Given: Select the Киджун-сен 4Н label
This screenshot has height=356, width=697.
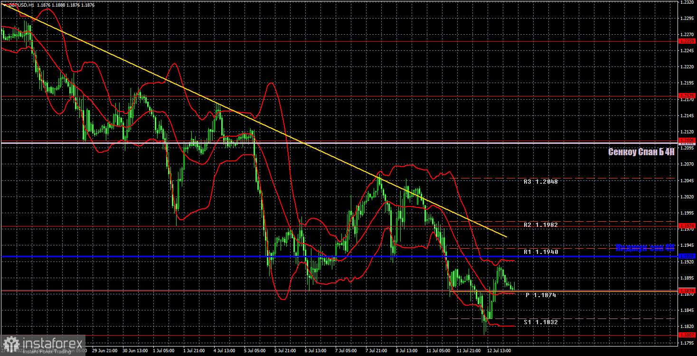Looking at the screenshot, I should tap(645, 248).
